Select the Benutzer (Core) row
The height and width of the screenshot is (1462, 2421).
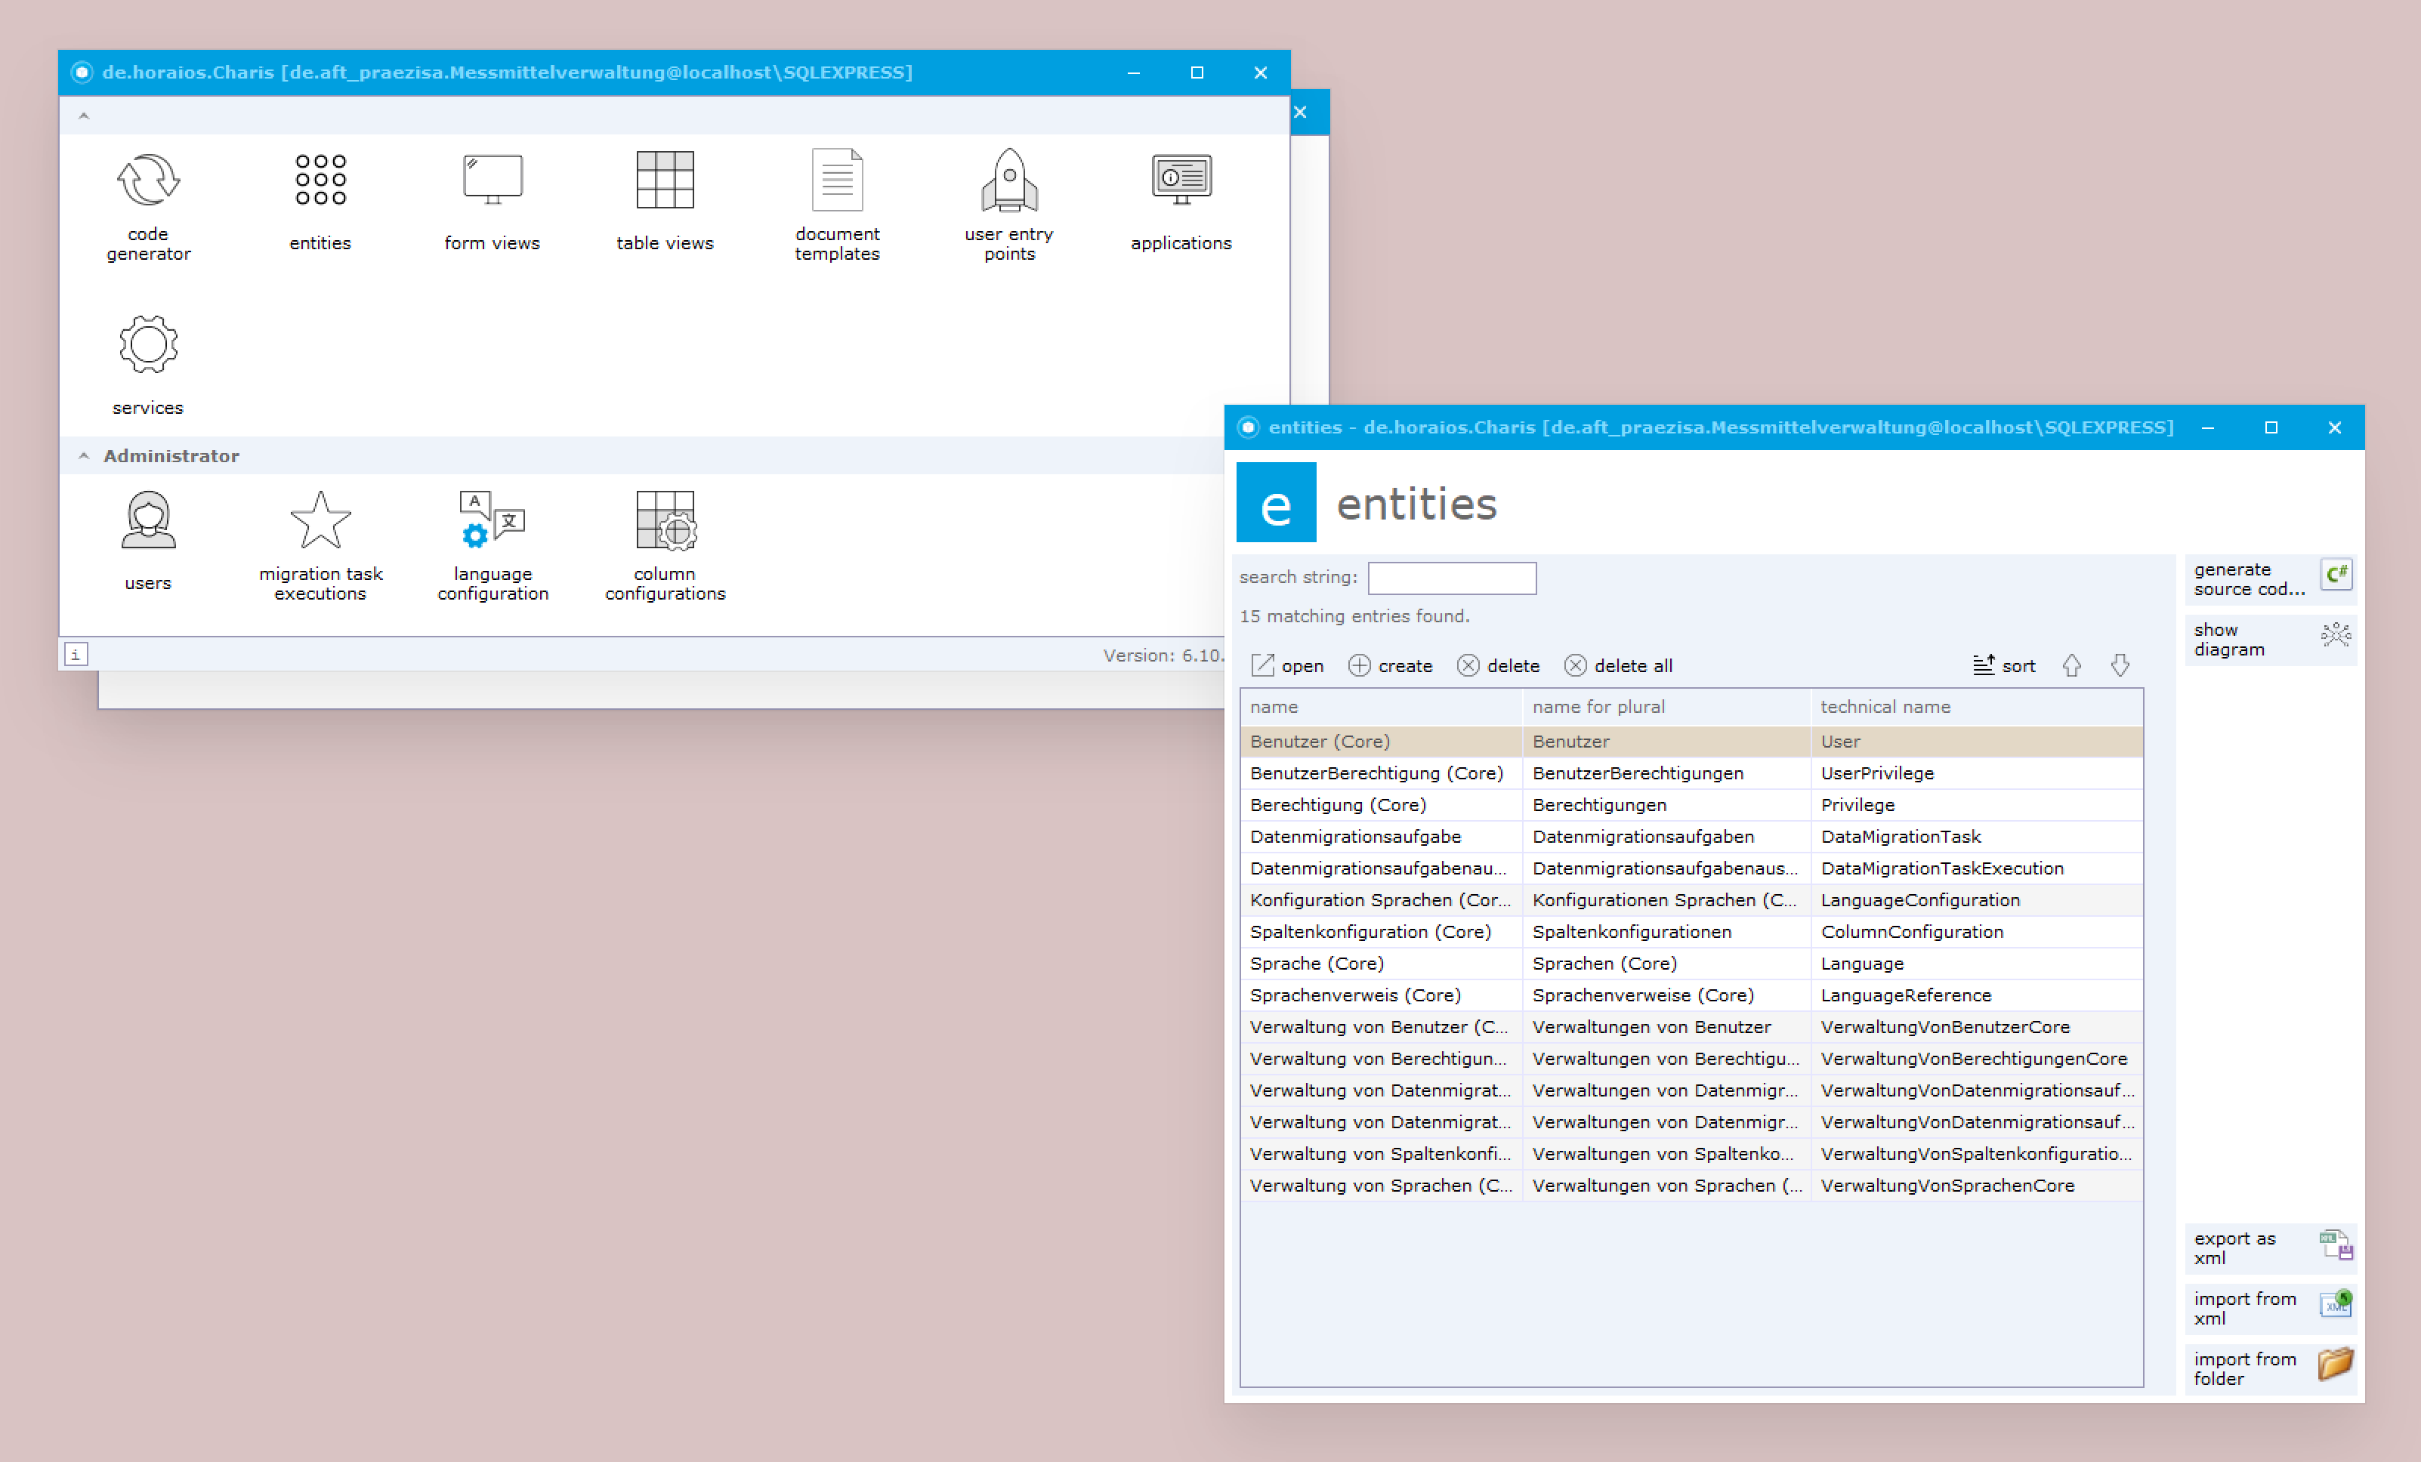[x=1691, y=742]
